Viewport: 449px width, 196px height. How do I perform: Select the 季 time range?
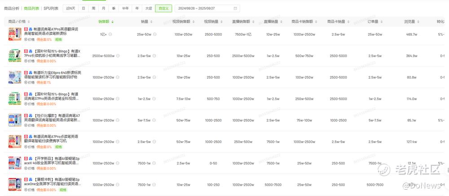coord(114,9)
